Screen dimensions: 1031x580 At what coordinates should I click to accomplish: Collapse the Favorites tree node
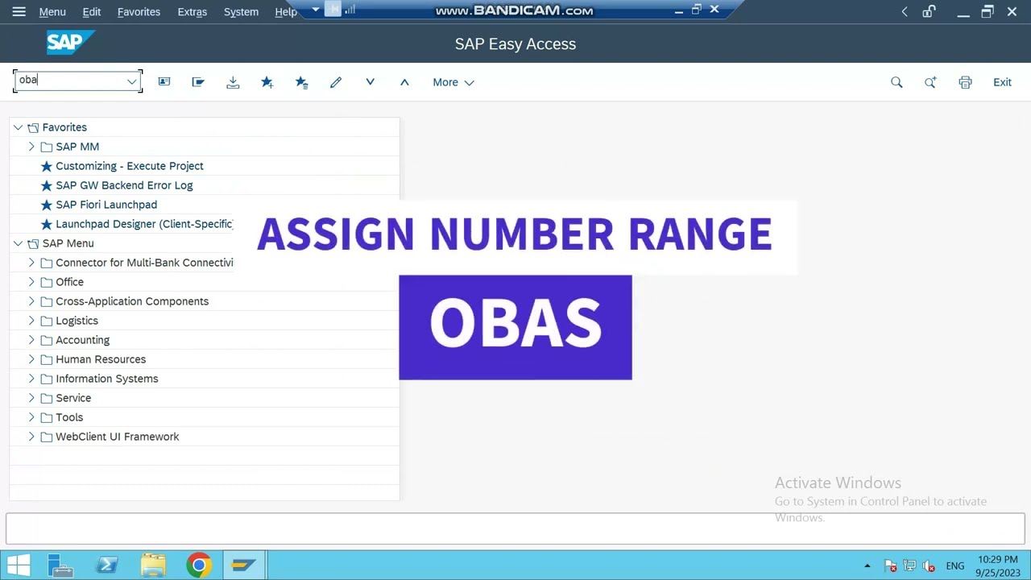[18, 127]
